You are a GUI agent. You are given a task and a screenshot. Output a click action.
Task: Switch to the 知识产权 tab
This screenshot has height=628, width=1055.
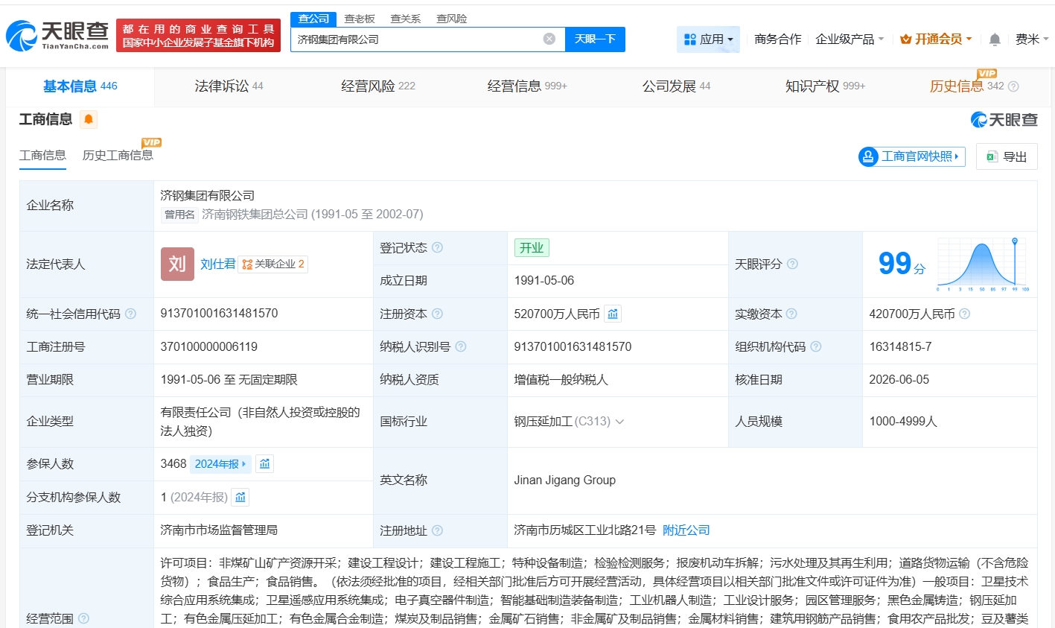(825, 86)
